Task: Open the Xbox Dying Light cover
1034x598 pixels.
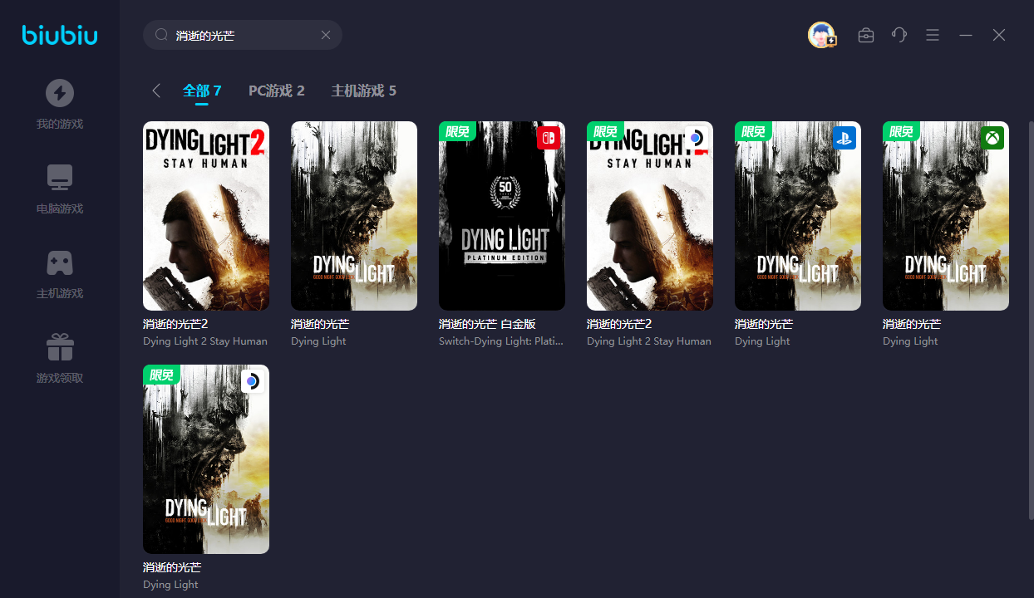Action: tap(946, 216)
